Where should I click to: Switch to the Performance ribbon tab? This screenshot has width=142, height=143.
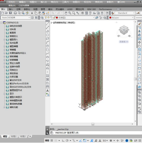coord(105,9)
